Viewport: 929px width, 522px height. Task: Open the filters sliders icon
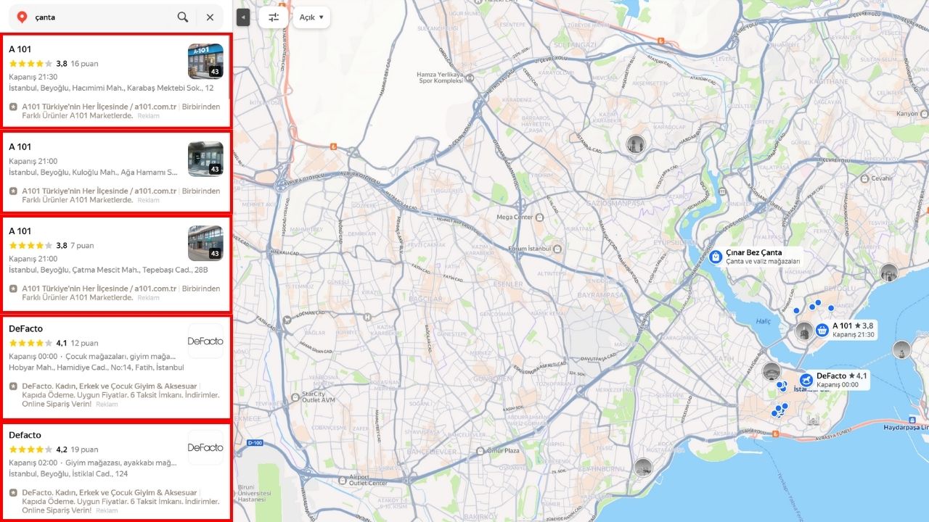point(274,17)
